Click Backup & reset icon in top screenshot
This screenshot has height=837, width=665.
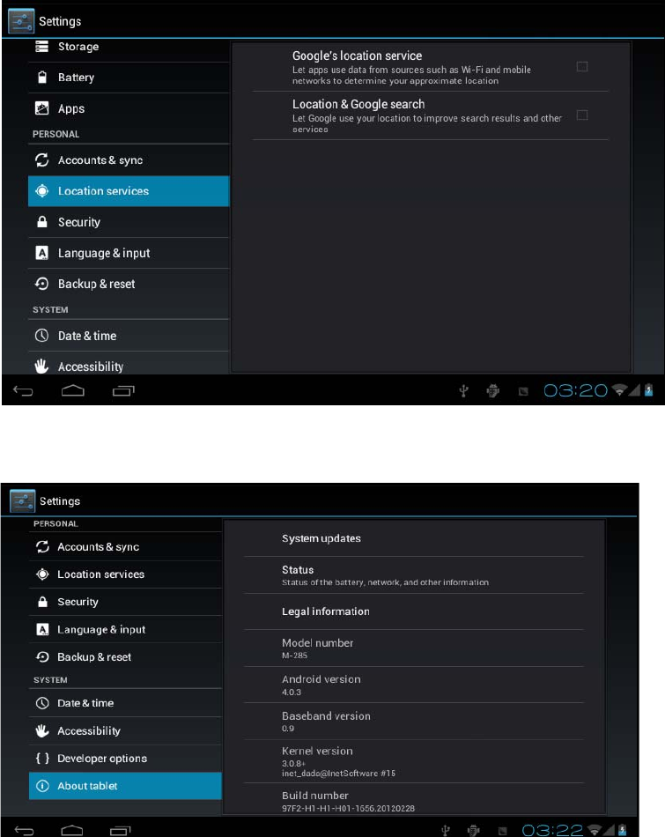point(41,284)
